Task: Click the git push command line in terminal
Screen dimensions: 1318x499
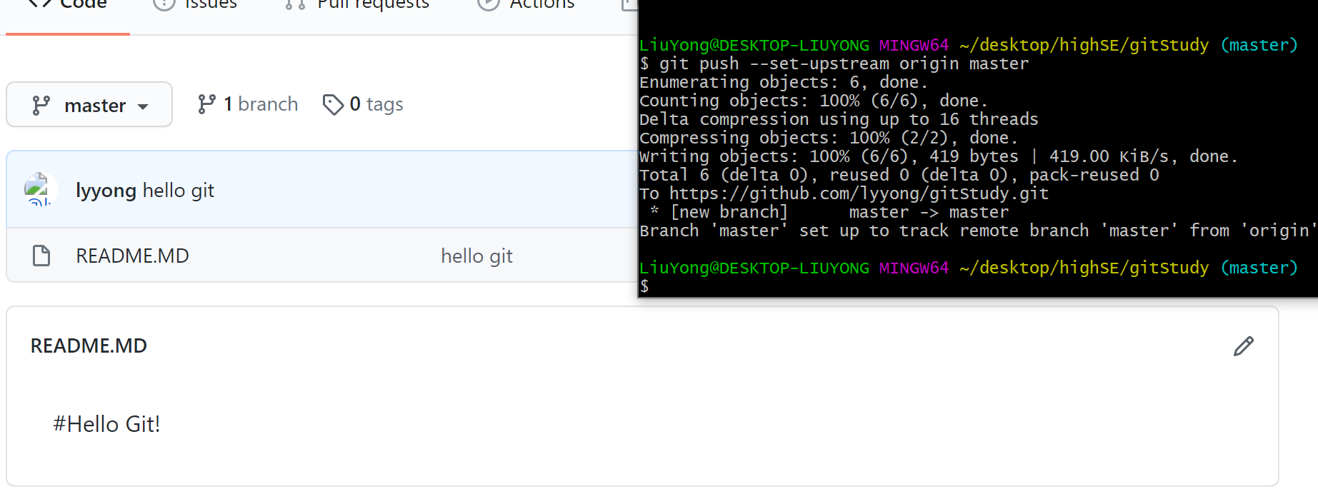Action: click(x=834, y=64)
